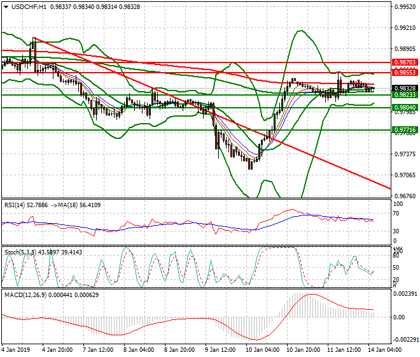Image resolution: width=420 pixels, height=357 pixels.
Task: Click the 8 Jan 04:00 time label
Action: (x=139, y=350)
